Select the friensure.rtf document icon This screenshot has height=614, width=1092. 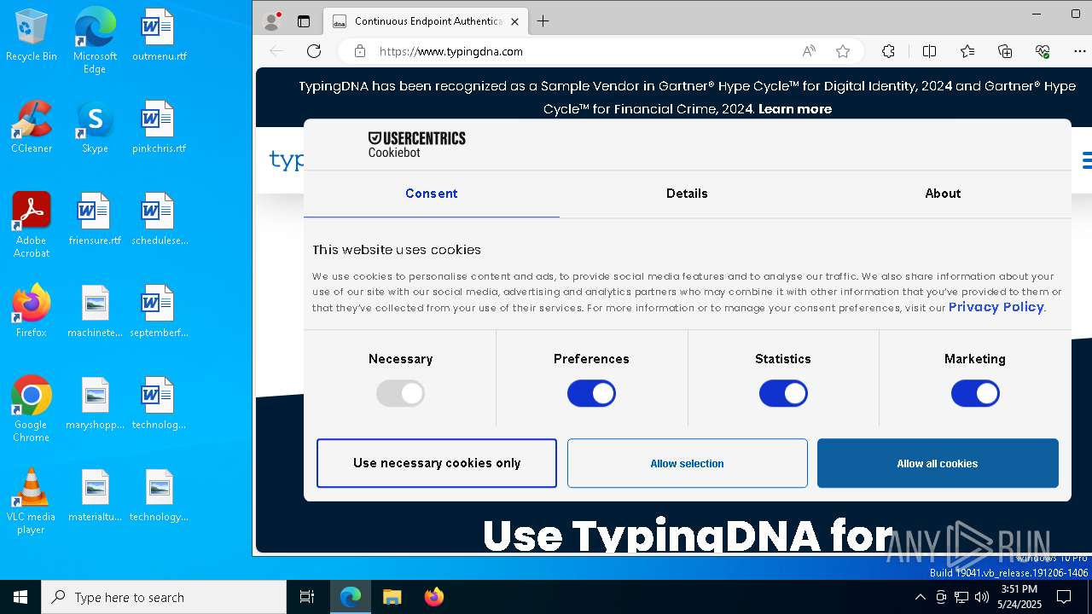click(95, 220)
